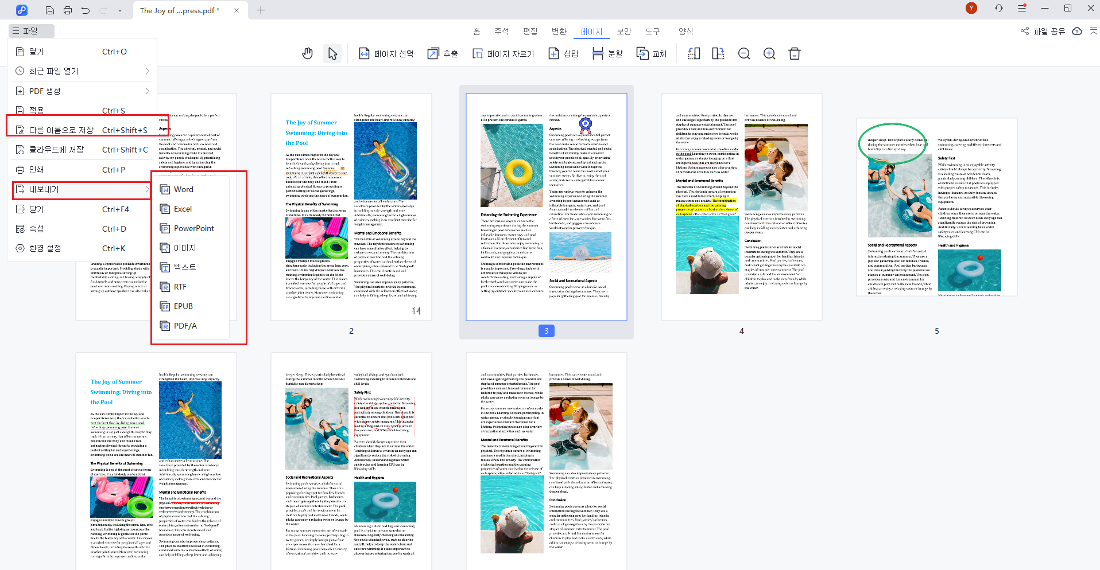Image resolution: width=1100 pixels, height=570 pixels.
Task: Rotate the selected page counterclockwise
Action: (694, 53)
